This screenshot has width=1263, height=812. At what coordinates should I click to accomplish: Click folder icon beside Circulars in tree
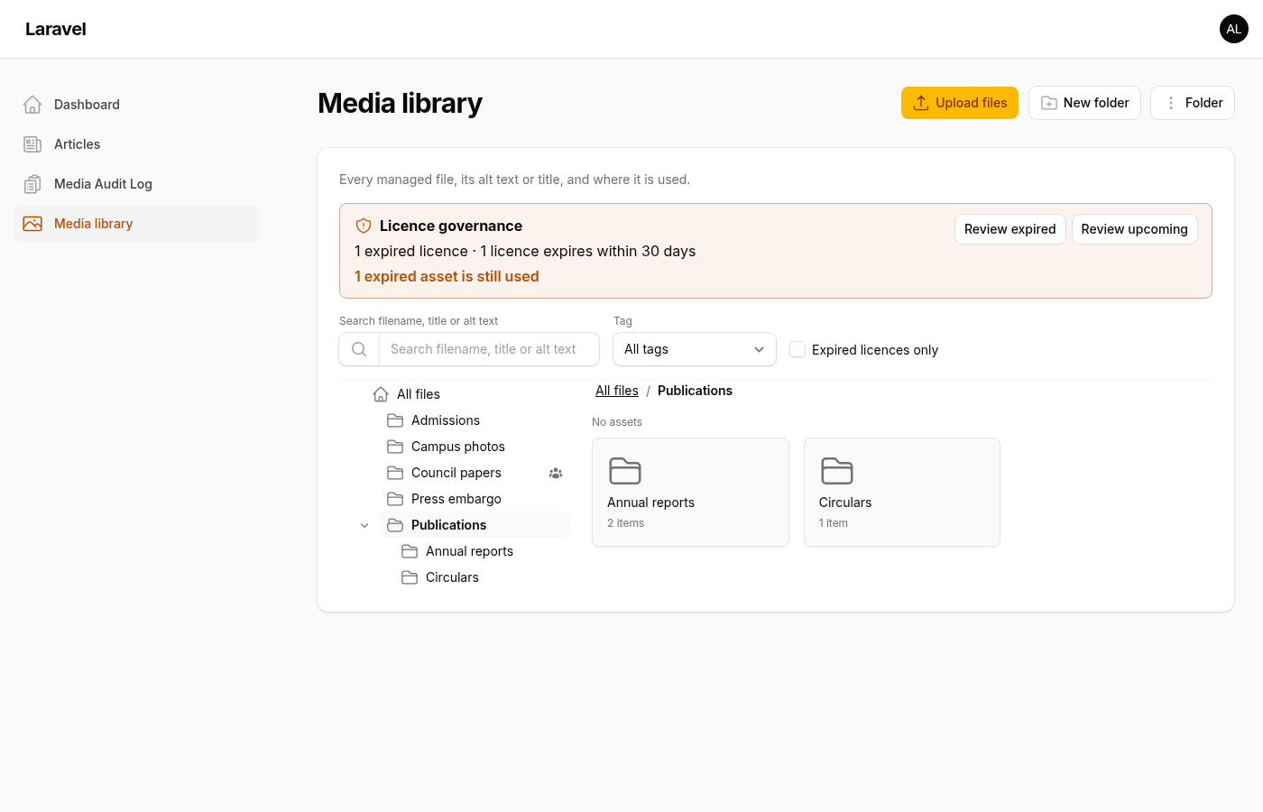pyautogui.click(x=410, y=577)
